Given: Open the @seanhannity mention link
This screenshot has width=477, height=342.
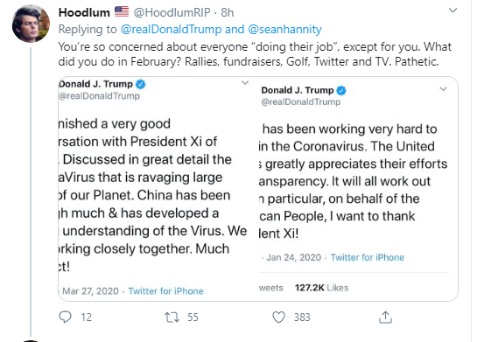Looking at the screenshot, I should [x=284, y=30].
